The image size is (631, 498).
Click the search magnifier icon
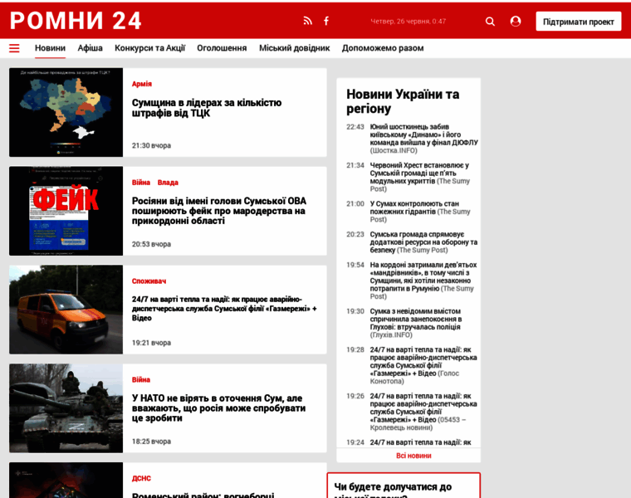coord(490,22)
